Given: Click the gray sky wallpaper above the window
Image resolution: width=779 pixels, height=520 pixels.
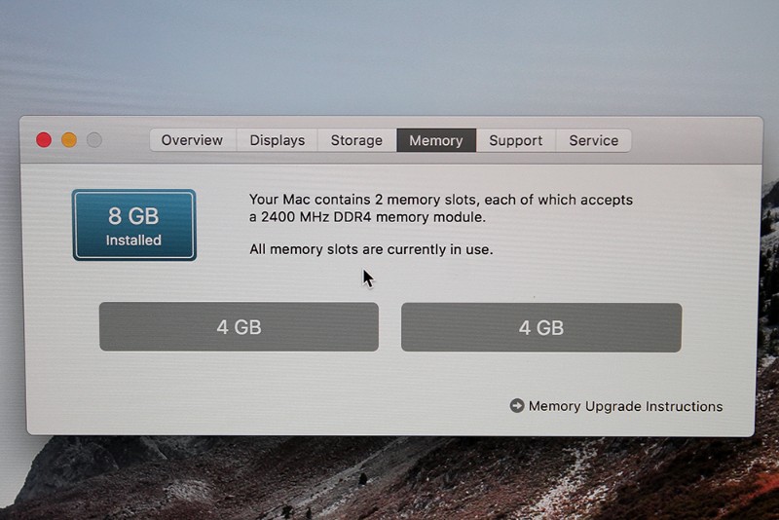Looking at the screenshot, I should [389, 55].
